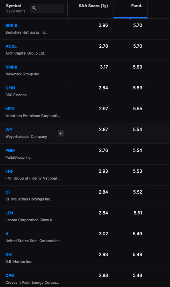
Task: Click SAA score 2.84 for CF
Action: (103, 192)
